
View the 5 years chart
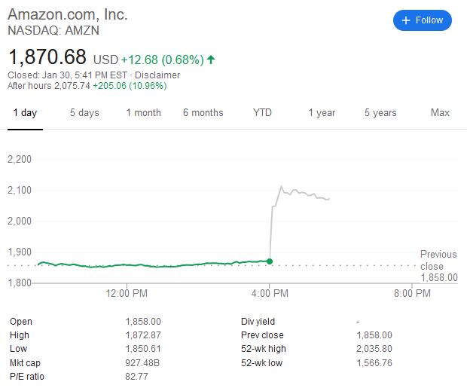tap(380, 113)
